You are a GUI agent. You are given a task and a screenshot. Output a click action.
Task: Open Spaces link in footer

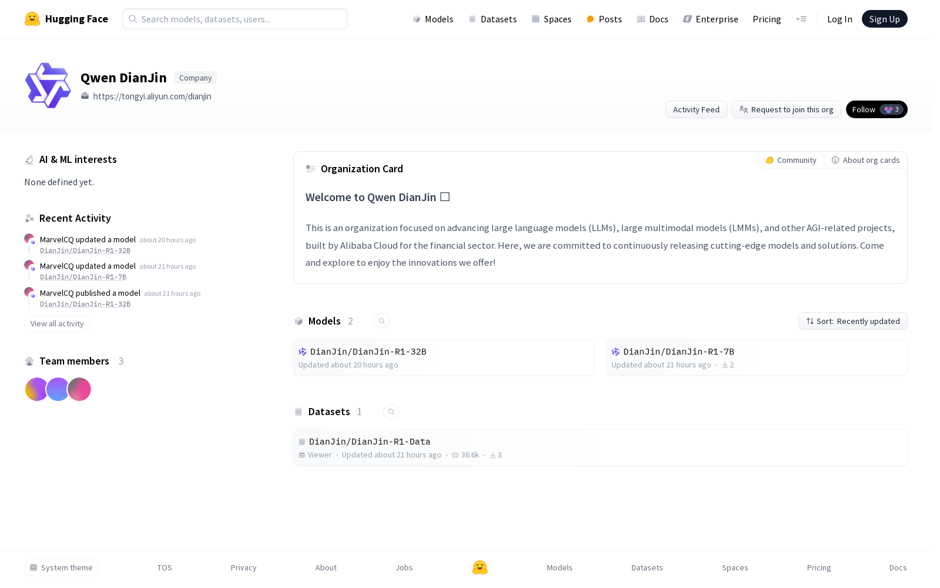coord(735,567)
